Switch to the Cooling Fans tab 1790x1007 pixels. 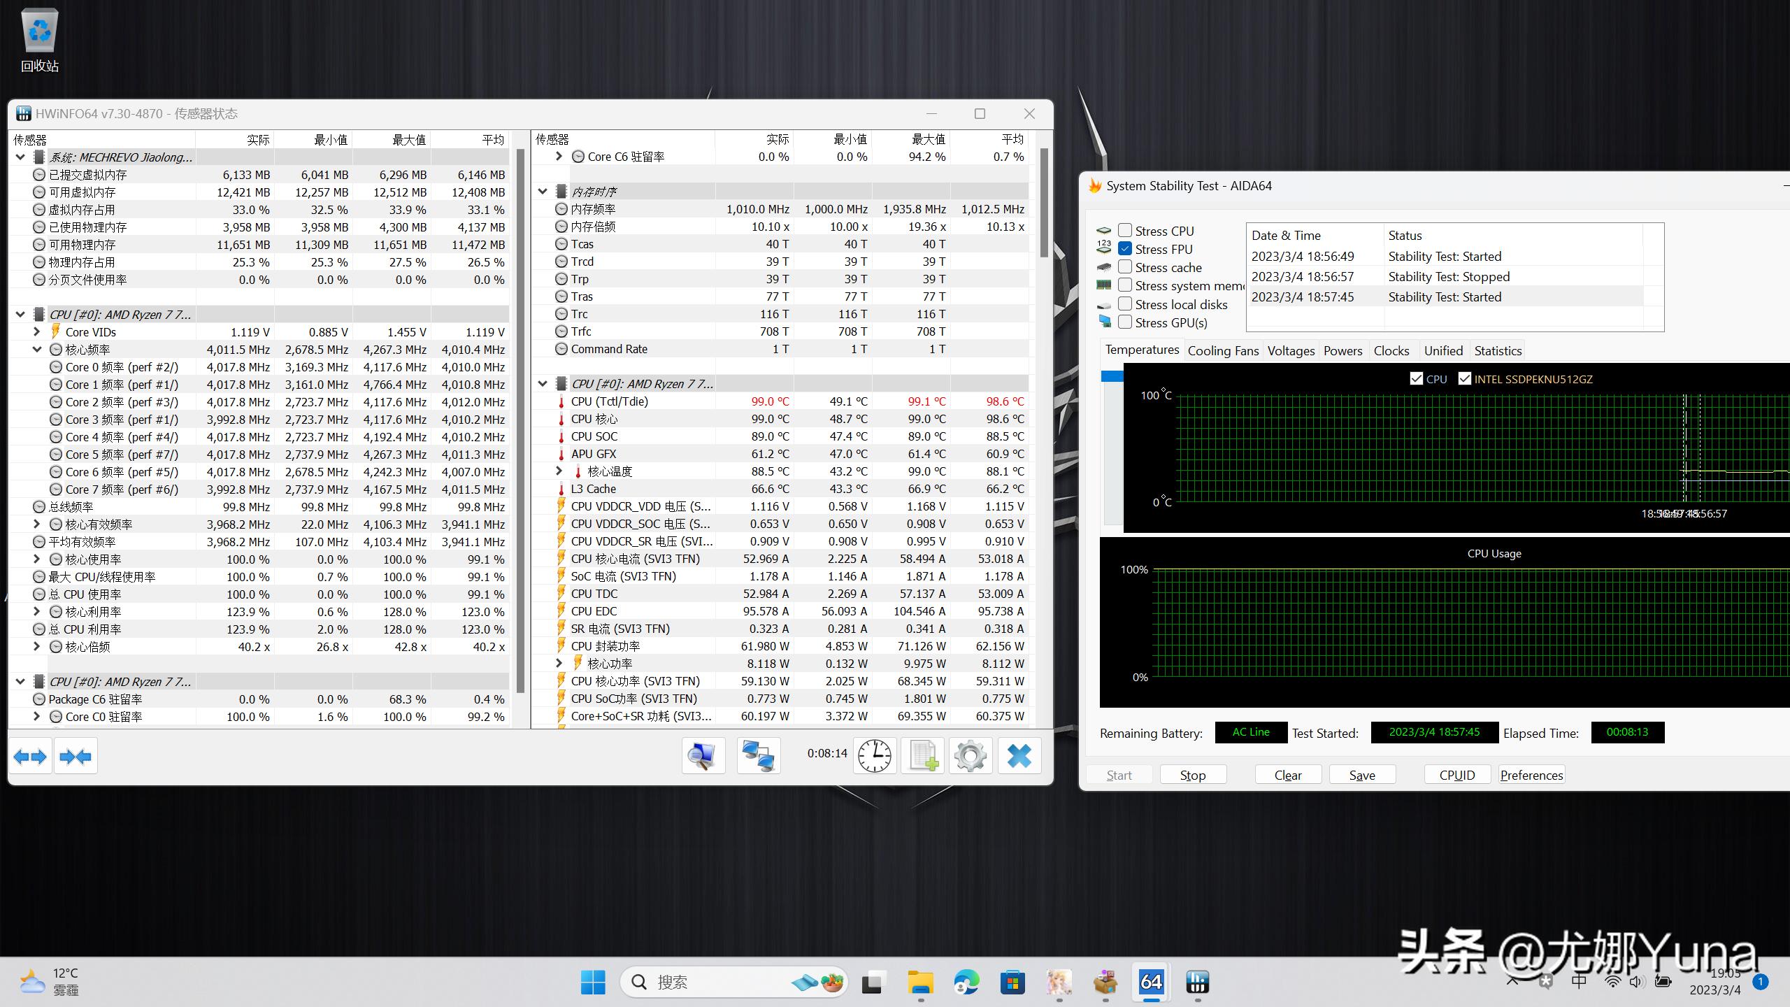(1223, 351)
